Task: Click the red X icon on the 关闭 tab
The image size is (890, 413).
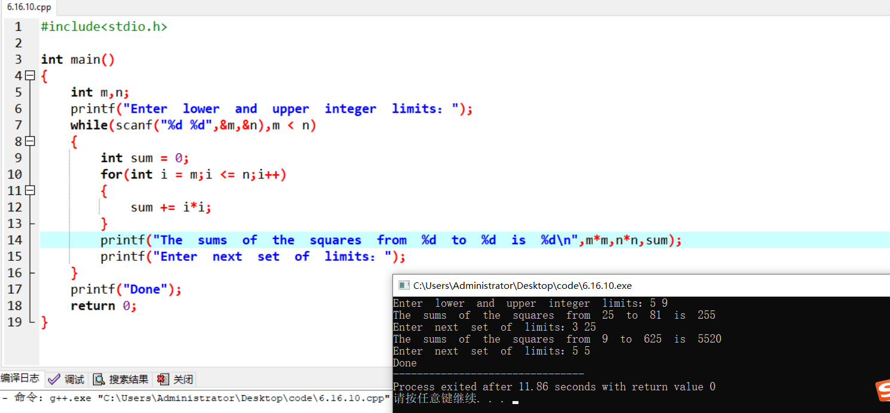Action: pos(162,379)
